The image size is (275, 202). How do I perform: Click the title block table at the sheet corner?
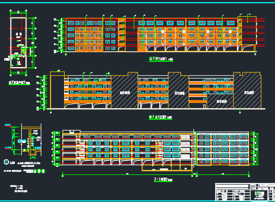pos(245,192)
